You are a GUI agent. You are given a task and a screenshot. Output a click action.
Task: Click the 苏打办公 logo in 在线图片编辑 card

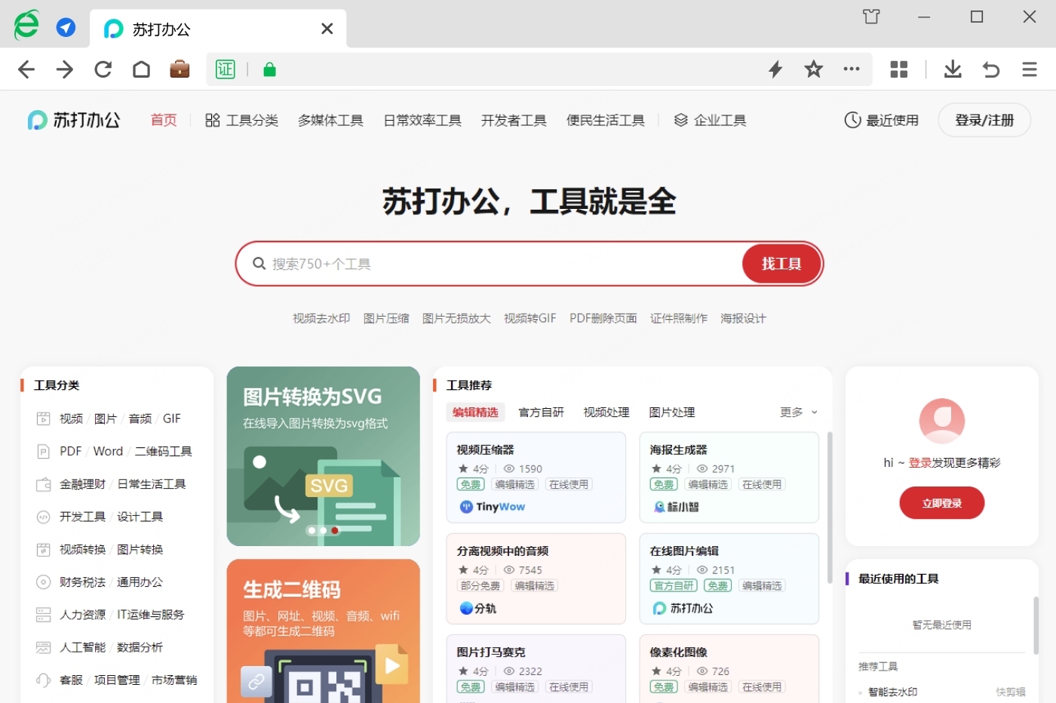683,608
